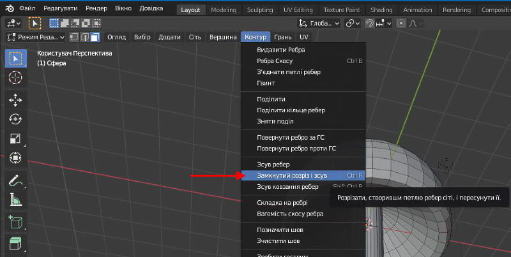Choose Зняти поділ entry

tap(303, 121)
